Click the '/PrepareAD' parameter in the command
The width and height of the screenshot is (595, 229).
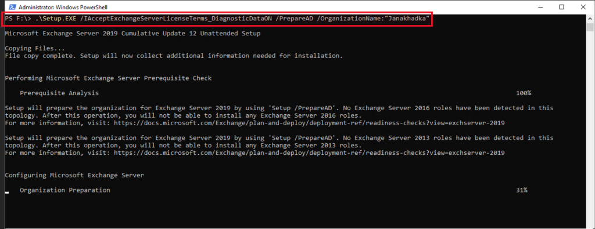pyautogui.click(x=295, y=19)
